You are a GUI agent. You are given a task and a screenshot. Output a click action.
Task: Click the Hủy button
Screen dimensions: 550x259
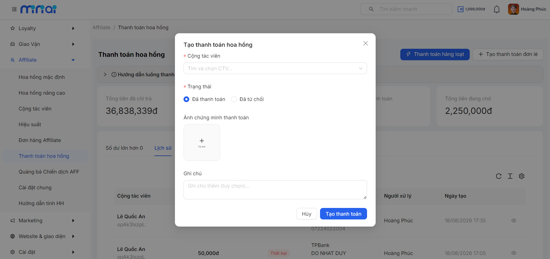[x=307, y=214]
